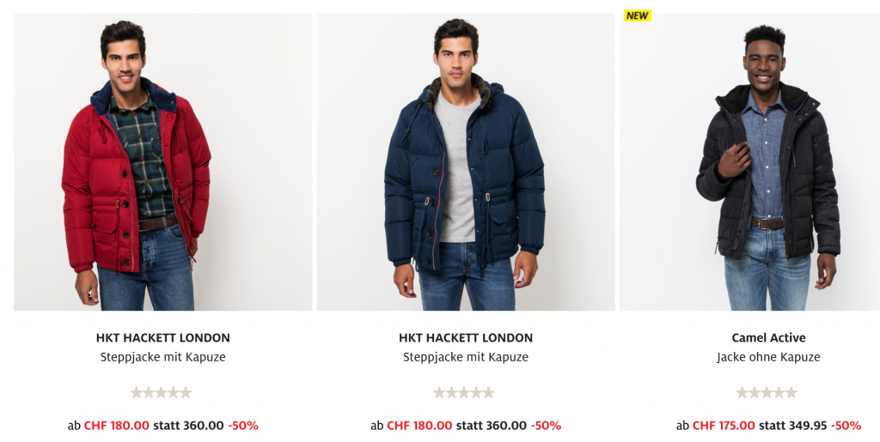The height and width of the screenshot is (442, 880).
Task: Click the -50% discount label under the red jacket
Action: [243, 426]
